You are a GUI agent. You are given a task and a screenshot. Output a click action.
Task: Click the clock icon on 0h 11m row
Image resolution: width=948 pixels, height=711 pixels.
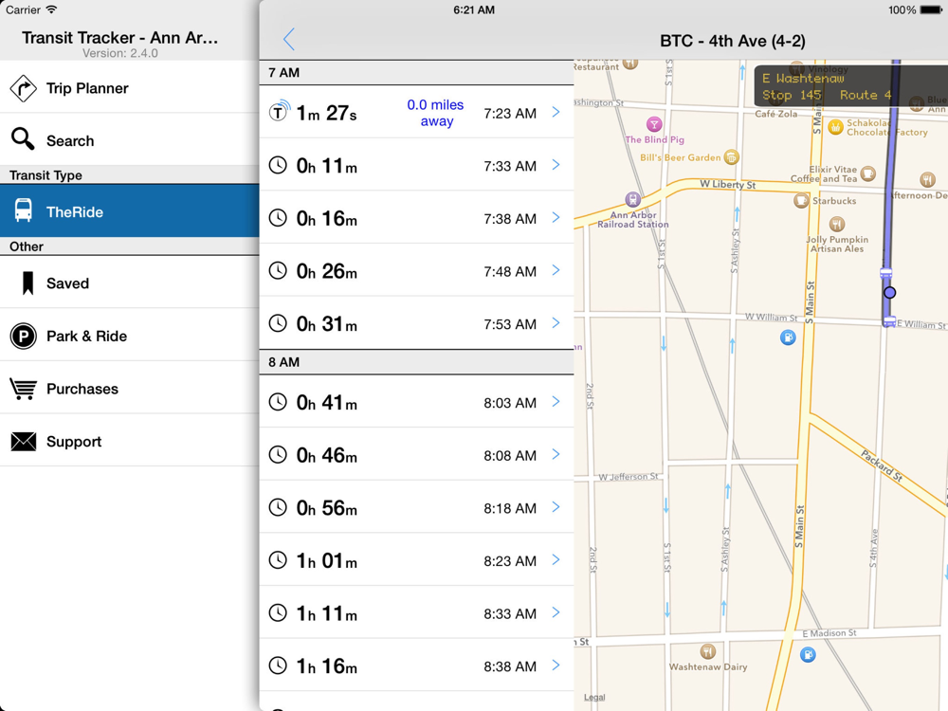coord(278,165)
